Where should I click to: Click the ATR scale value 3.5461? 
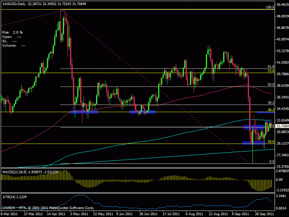click(x=281, y=196)
